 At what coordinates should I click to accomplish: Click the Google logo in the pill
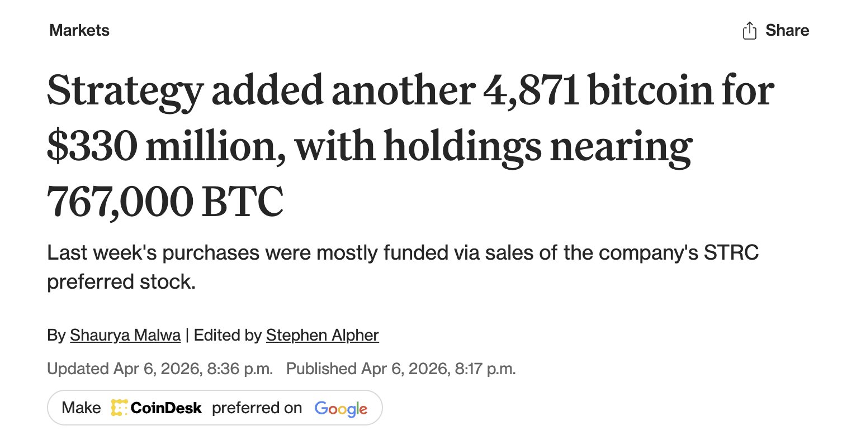click(341, 408)
